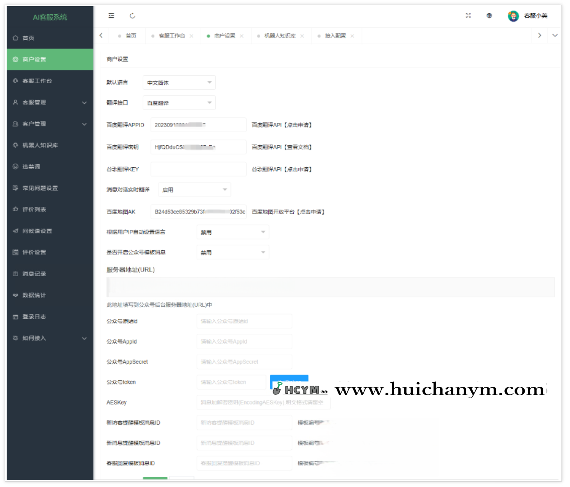Open the 数据统计 statistics page
Image resolution: width=570 pixels, height=487 pixels.
(33, 295)
